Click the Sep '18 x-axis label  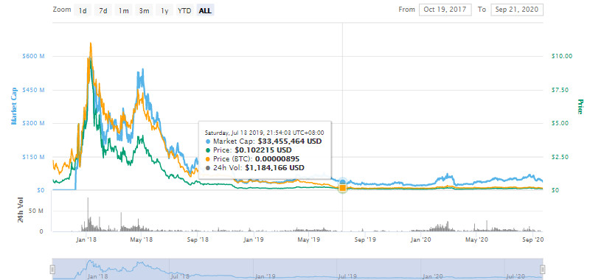198,239
